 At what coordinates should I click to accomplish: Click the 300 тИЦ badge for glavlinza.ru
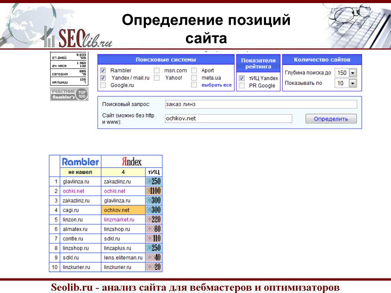point(153,200)
